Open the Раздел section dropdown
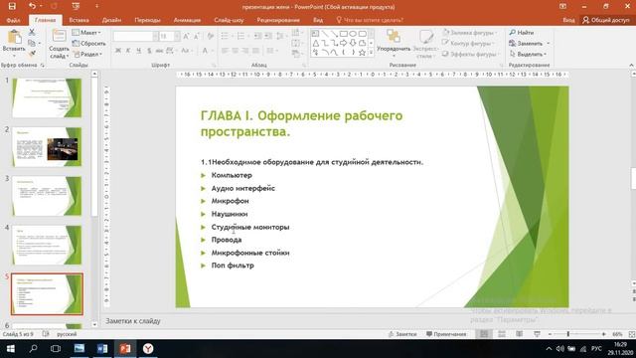This screenshot has height=358, width=636. (x=87, y=54)
